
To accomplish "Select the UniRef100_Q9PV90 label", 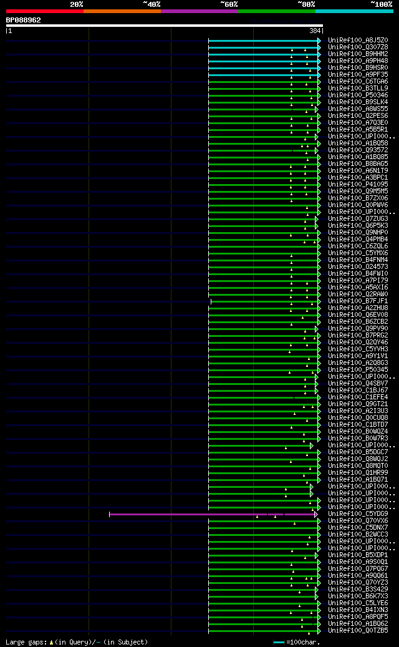I will [358, 328].
